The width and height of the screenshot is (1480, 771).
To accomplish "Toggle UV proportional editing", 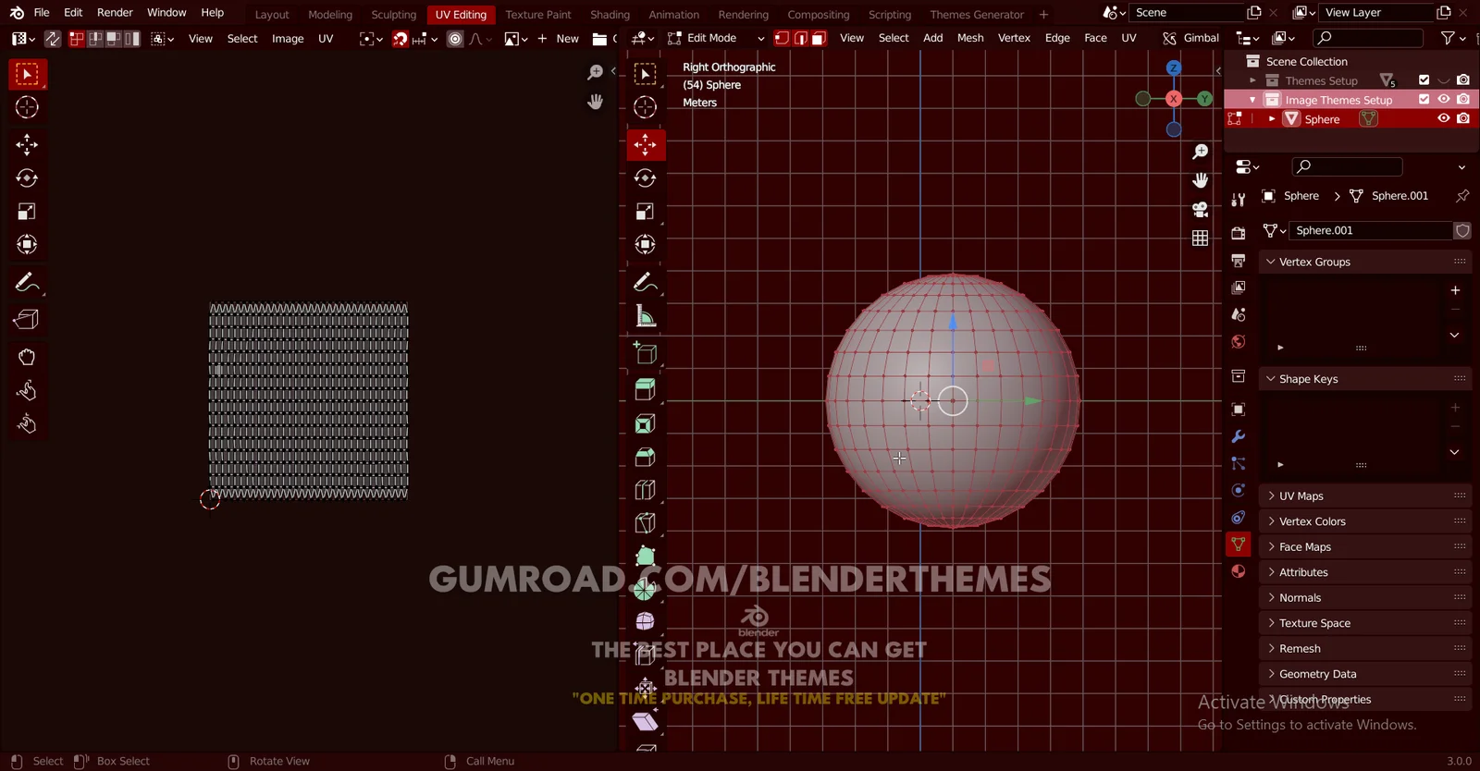I will (x=455, y=39).
